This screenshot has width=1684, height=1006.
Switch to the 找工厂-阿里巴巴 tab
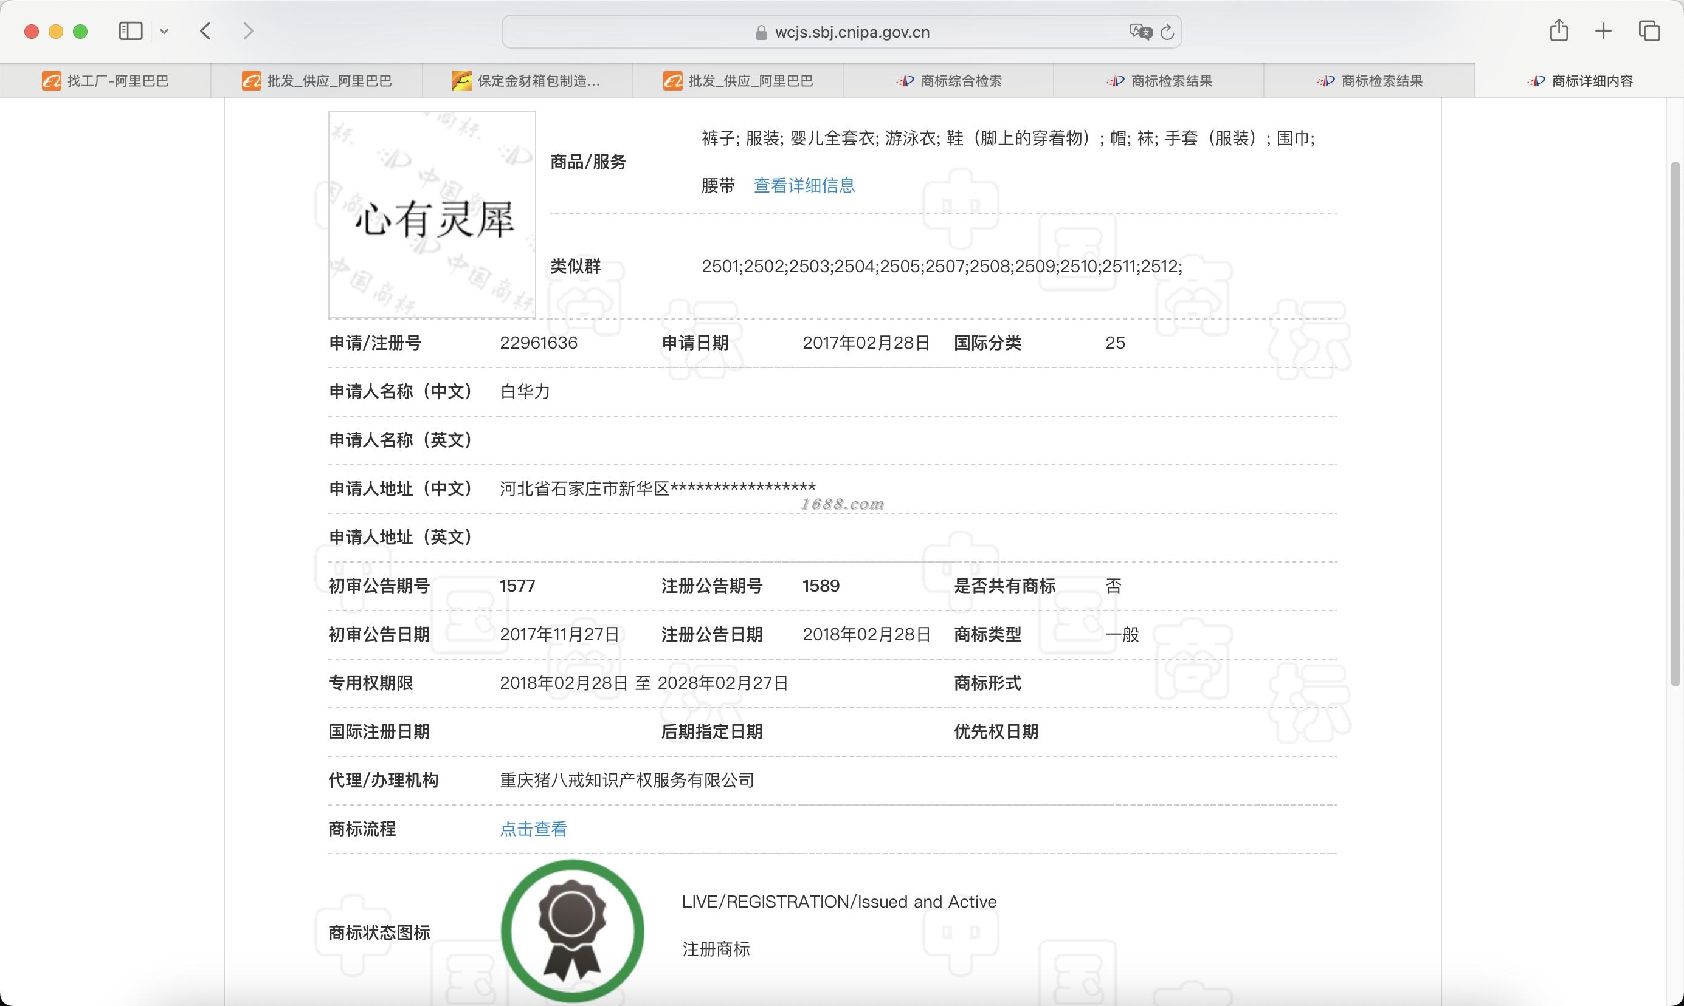click(x=105, y=81)
